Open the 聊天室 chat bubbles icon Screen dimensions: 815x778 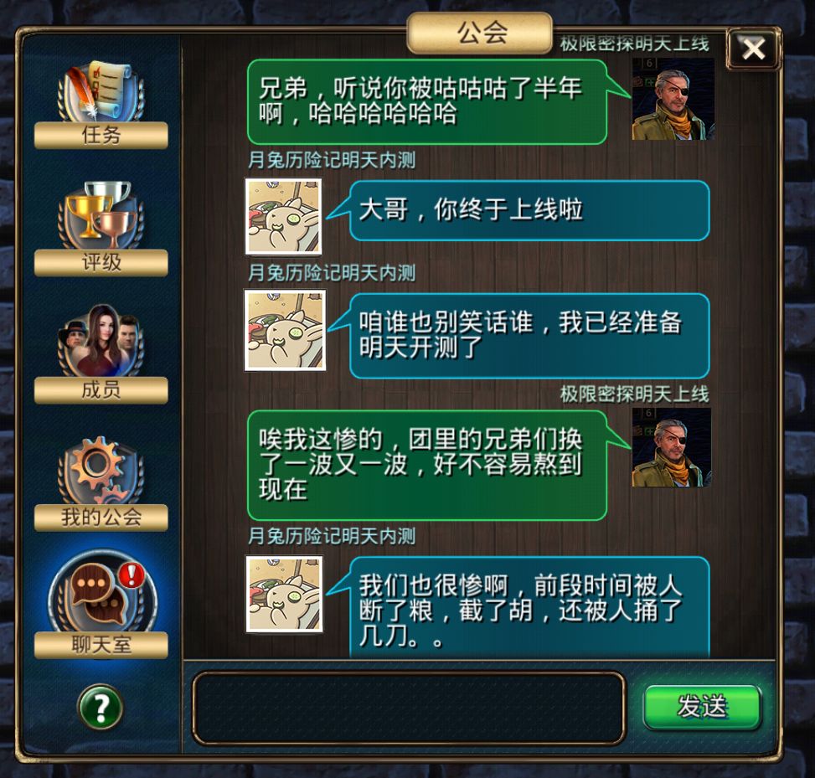coord(102,592)
